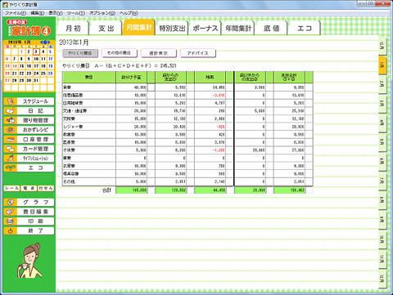393x295 pixels.
Task: Open the おかずレシピ recipe icon
Action: coord(11,130)
